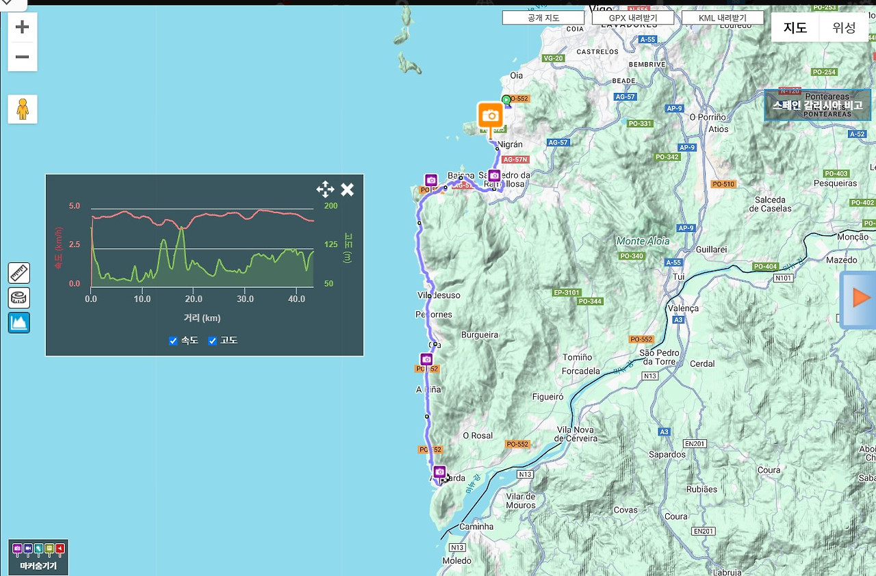Click the KML 내려받기 download button
The width and height of the screenshot is (876, 576).
723,18
